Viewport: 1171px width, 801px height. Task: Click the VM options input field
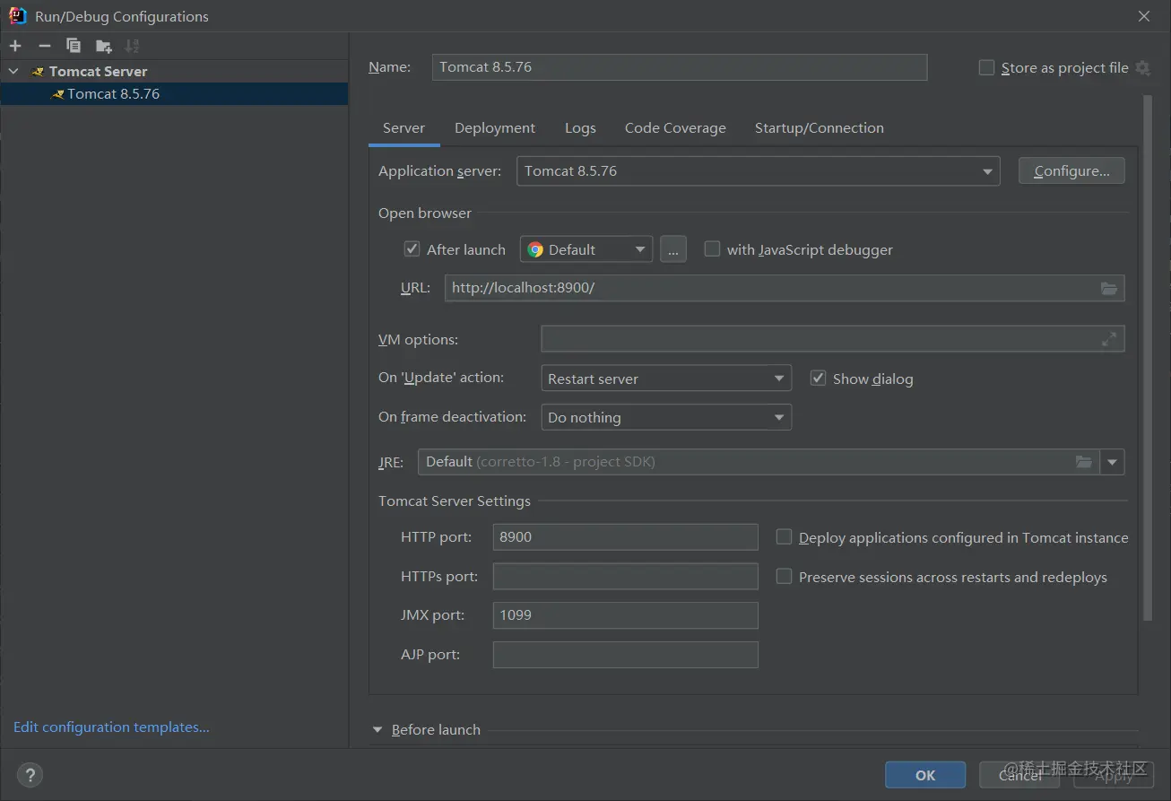[x=832, y=339]
